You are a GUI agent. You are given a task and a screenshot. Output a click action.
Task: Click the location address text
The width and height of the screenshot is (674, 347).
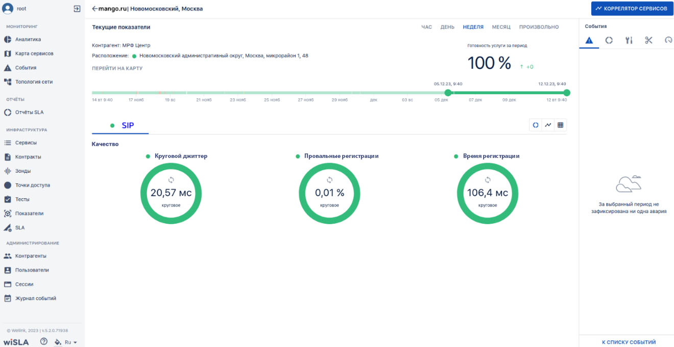click(224, 56)
